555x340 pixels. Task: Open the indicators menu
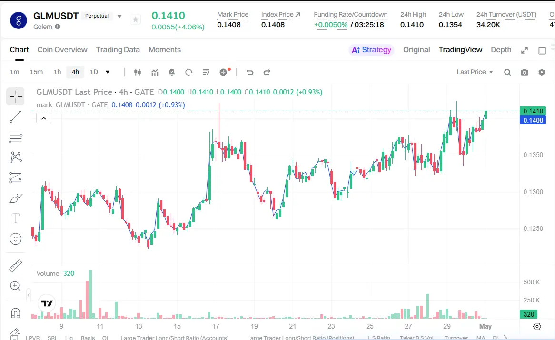pyautogui.click(x=155, y=72)
